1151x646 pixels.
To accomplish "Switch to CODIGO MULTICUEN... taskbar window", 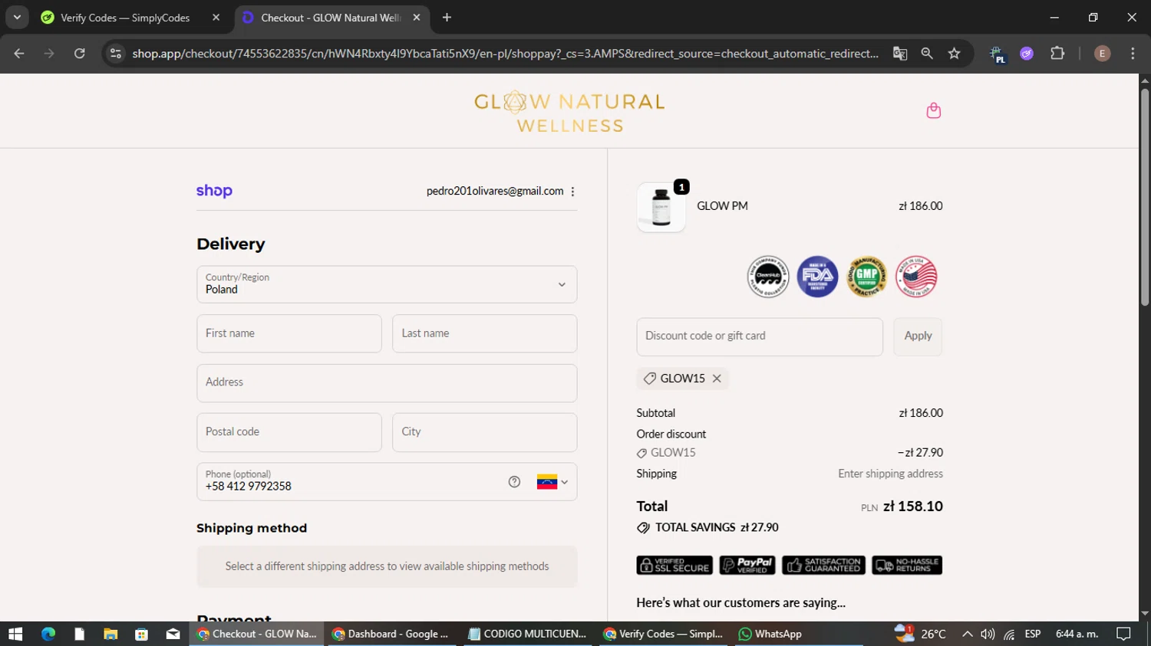I will coord(528,634).
